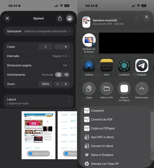
Task: Tap the Opzioni title
Action: coord(38,18)
